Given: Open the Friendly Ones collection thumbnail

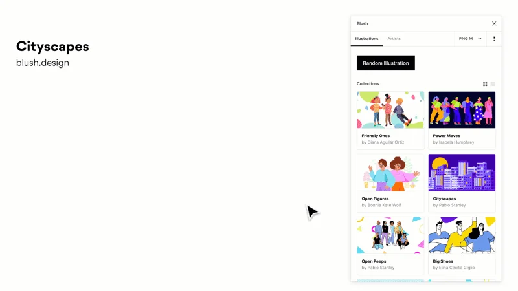Looking at the screenshot, I should coord(390,110).
